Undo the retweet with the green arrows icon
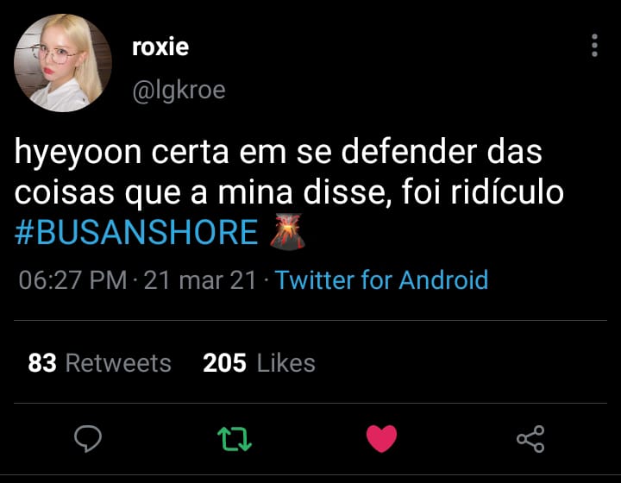 click(x=235, y=439)
